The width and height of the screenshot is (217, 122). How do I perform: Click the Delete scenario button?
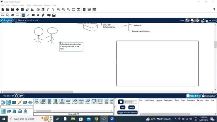[x=131, y=107]
